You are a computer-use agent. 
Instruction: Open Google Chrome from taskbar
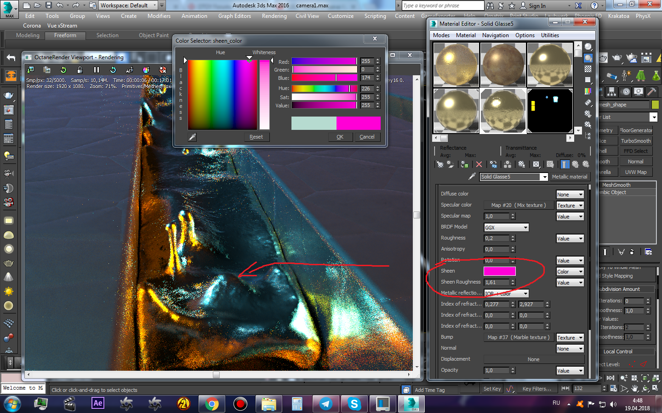tap(212, 404)
